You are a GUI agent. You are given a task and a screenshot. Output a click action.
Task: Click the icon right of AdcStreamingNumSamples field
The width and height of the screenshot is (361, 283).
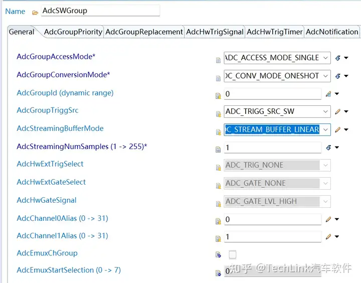(328, 148)
